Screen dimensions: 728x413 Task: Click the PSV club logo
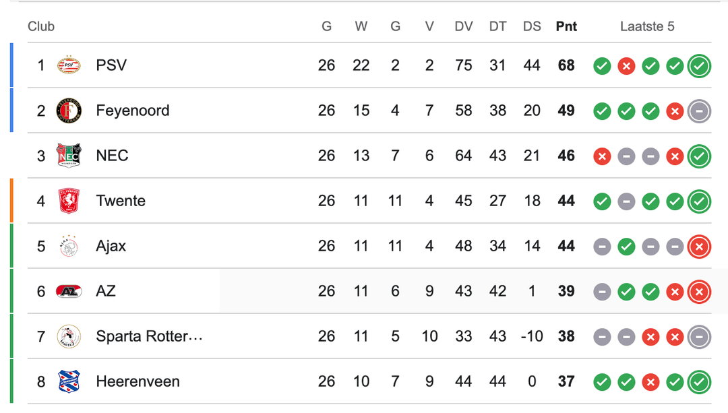click(69, 65)
